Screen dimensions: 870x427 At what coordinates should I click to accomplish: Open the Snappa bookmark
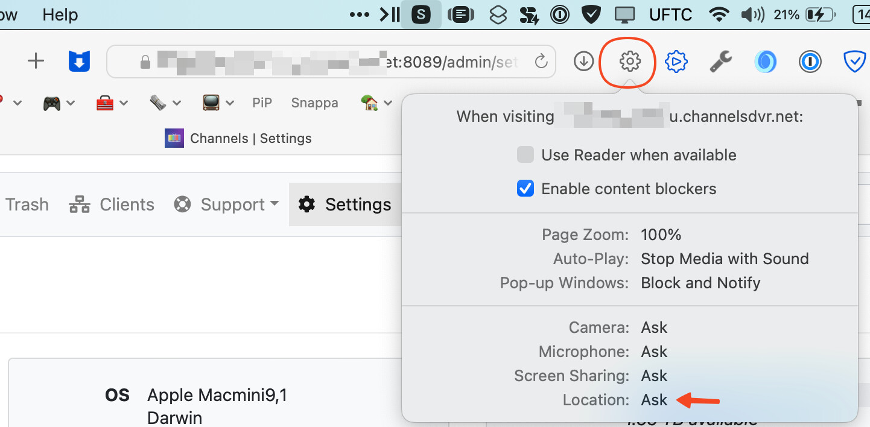[x=314, y=103]
